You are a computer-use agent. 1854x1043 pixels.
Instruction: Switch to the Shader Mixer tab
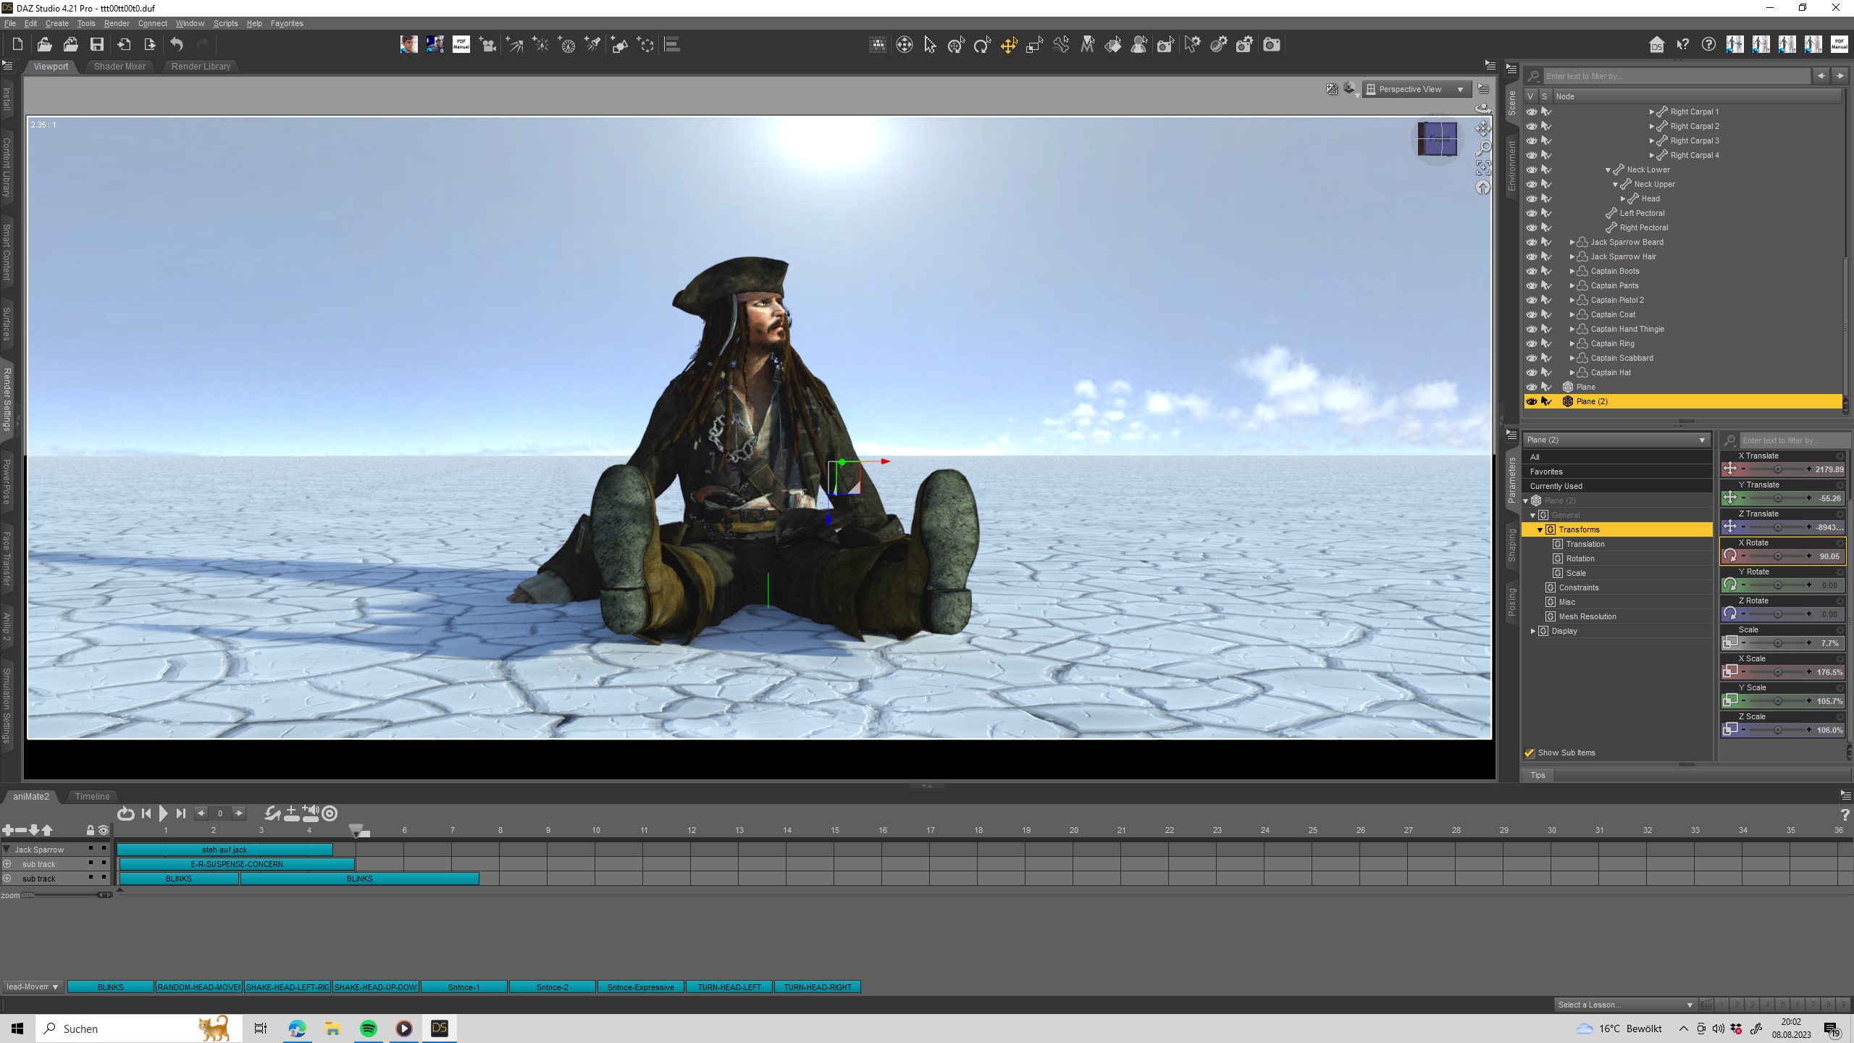tap(119, 66)
